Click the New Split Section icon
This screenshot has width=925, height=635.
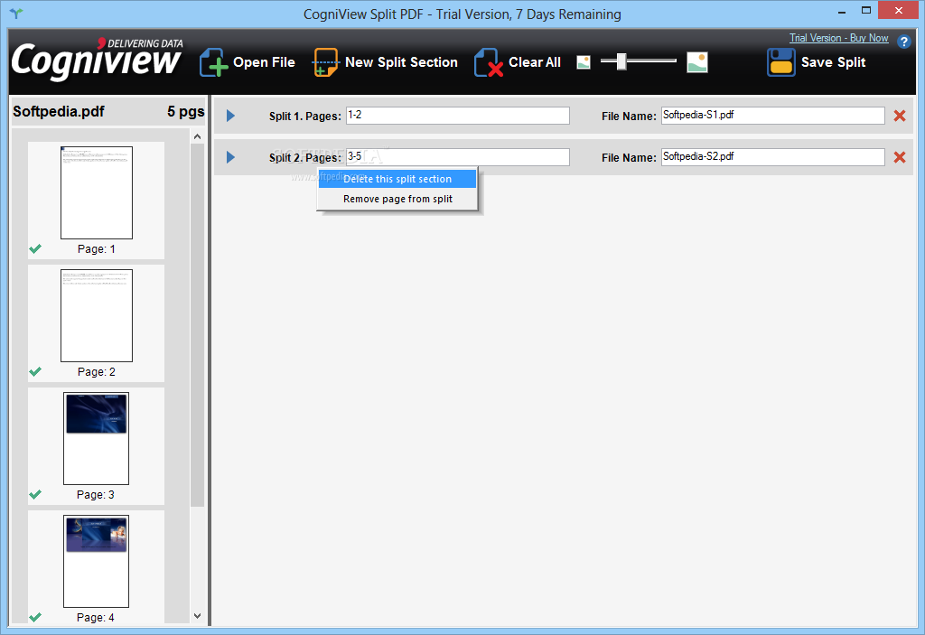[x=325, y=62]
